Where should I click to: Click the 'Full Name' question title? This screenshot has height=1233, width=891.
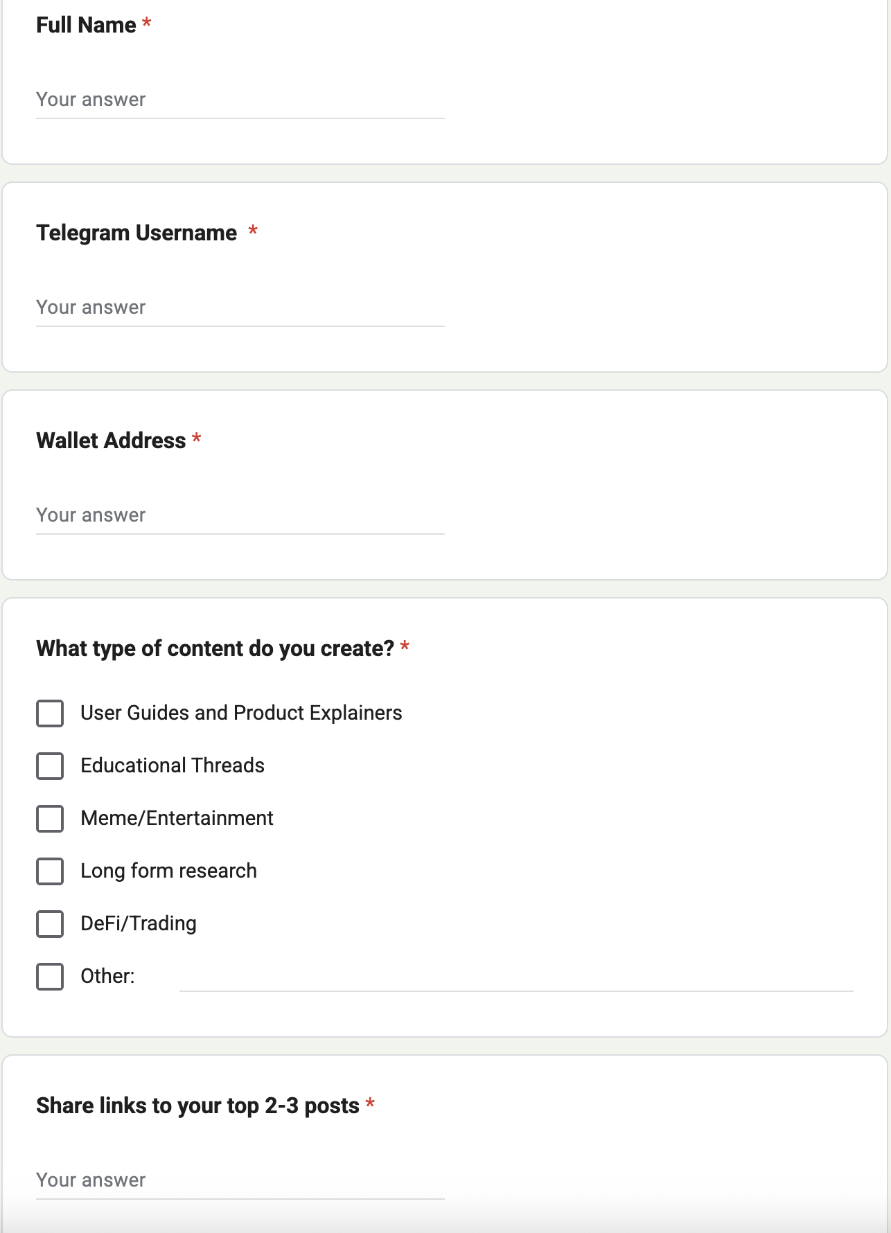tap(86, 25)
